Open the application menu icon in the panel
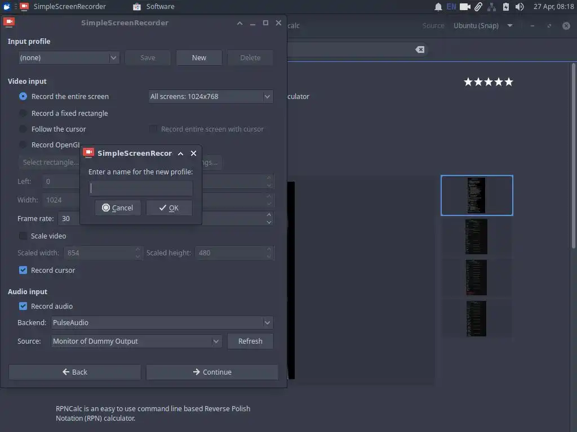 point(7,6)
